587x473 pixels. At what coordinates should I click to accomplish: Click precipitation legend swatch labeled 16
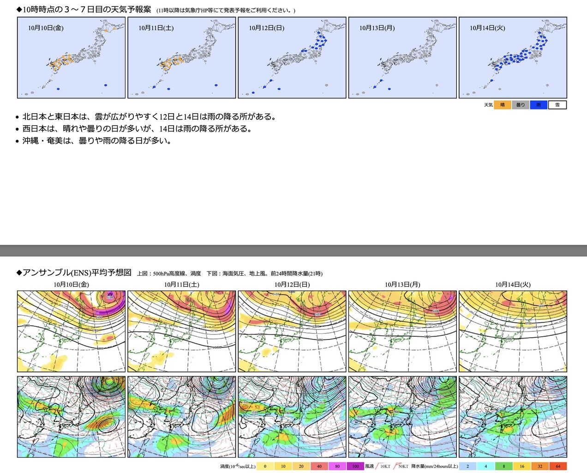click(x=521, y=466)
